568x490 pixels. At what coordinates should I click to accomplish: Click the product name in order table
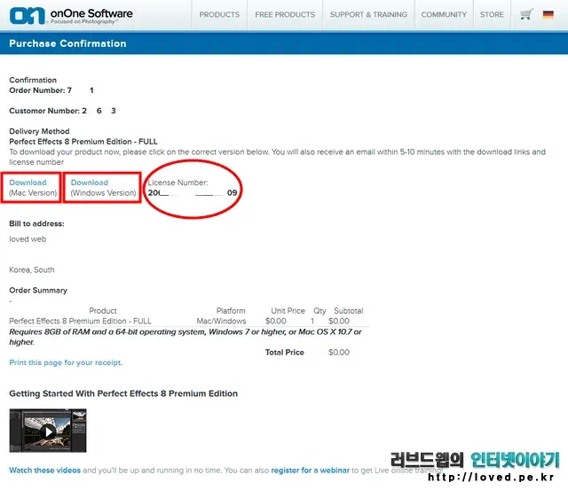(80, 321)
